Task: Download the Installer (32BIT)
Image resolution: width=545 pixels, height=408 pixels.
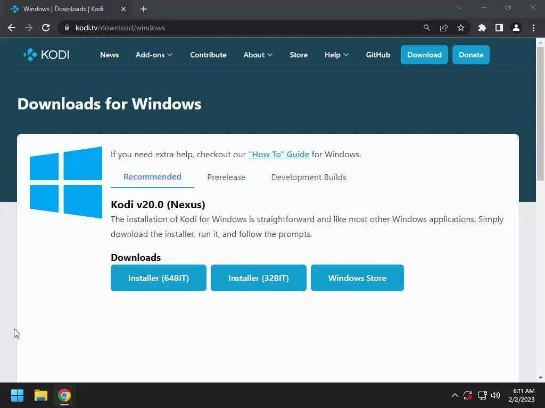Action: [x=259, y=278]
